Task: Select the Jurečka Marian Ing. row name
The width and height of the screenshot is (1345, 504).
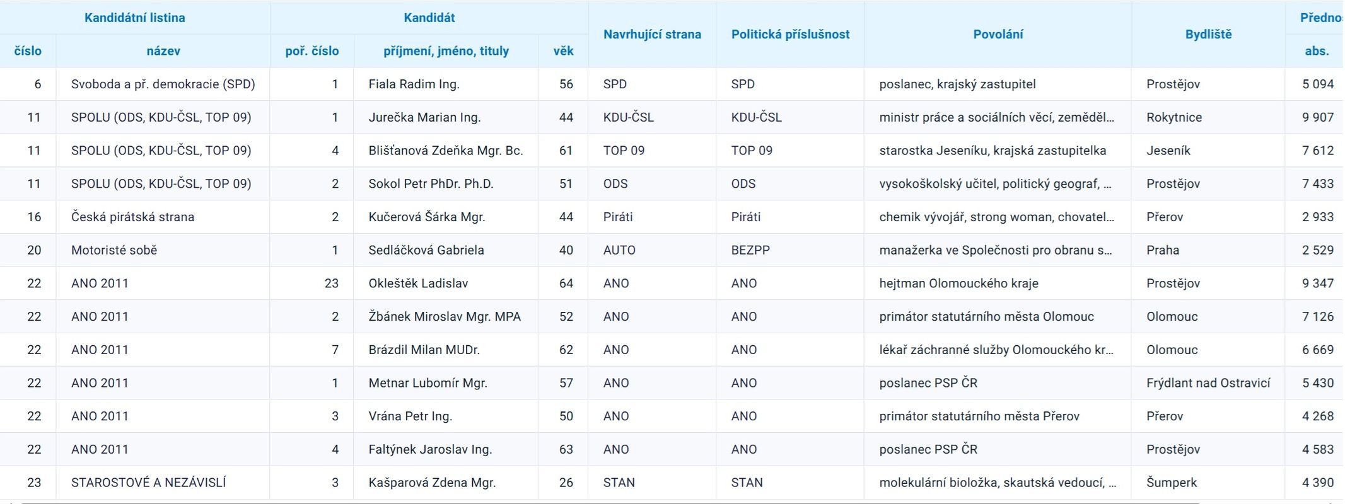Action: pos(424,118)
